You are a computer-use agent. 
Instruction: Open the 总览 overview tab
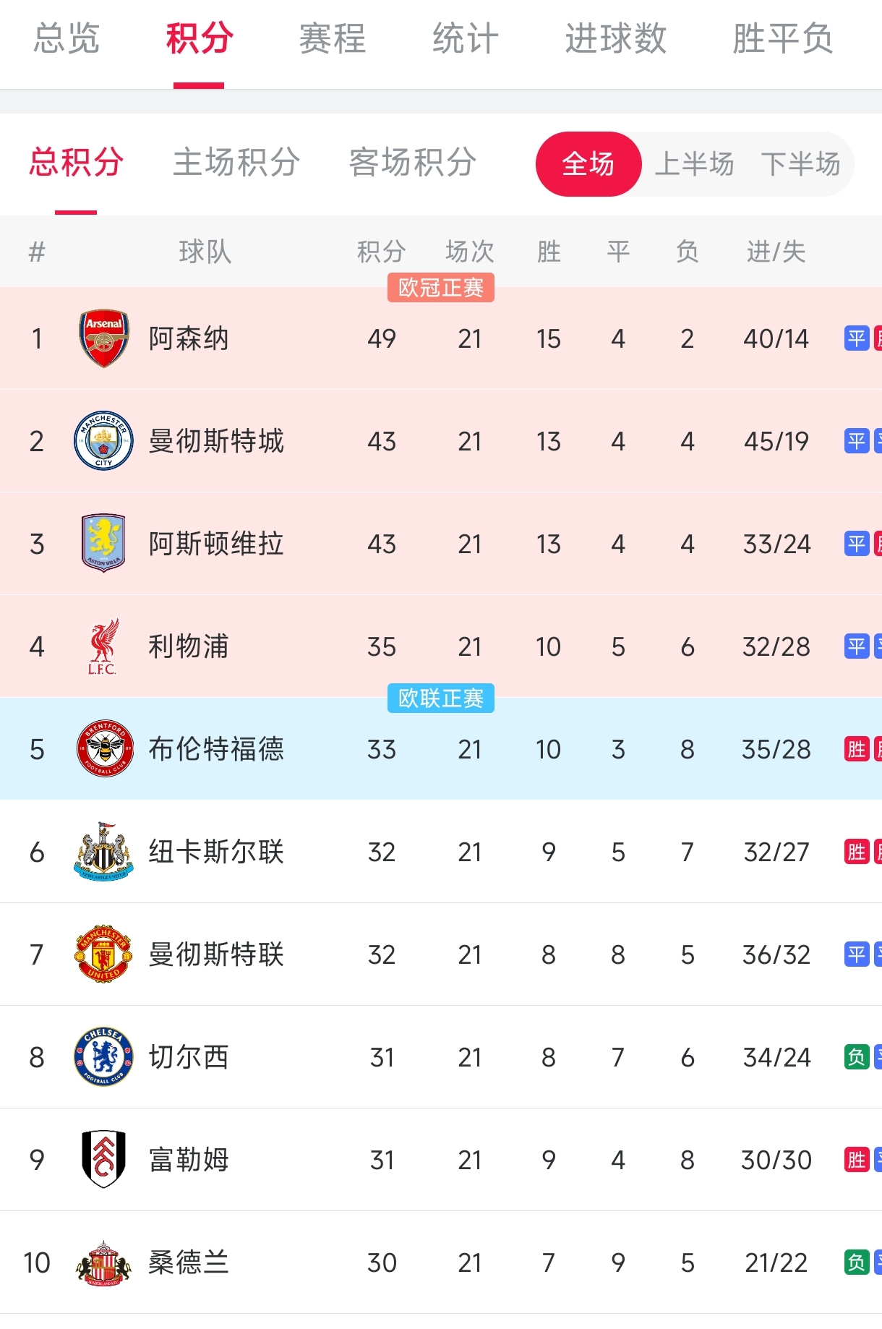pyautogui.click(x=67, y=39)
